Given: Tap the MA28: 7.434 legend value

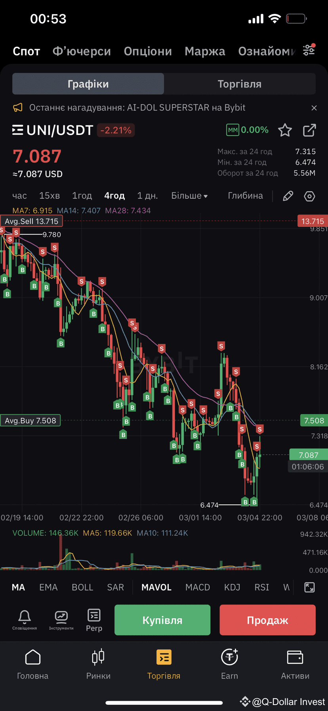Looking at the screenshot, I should [x=128, y=211].
